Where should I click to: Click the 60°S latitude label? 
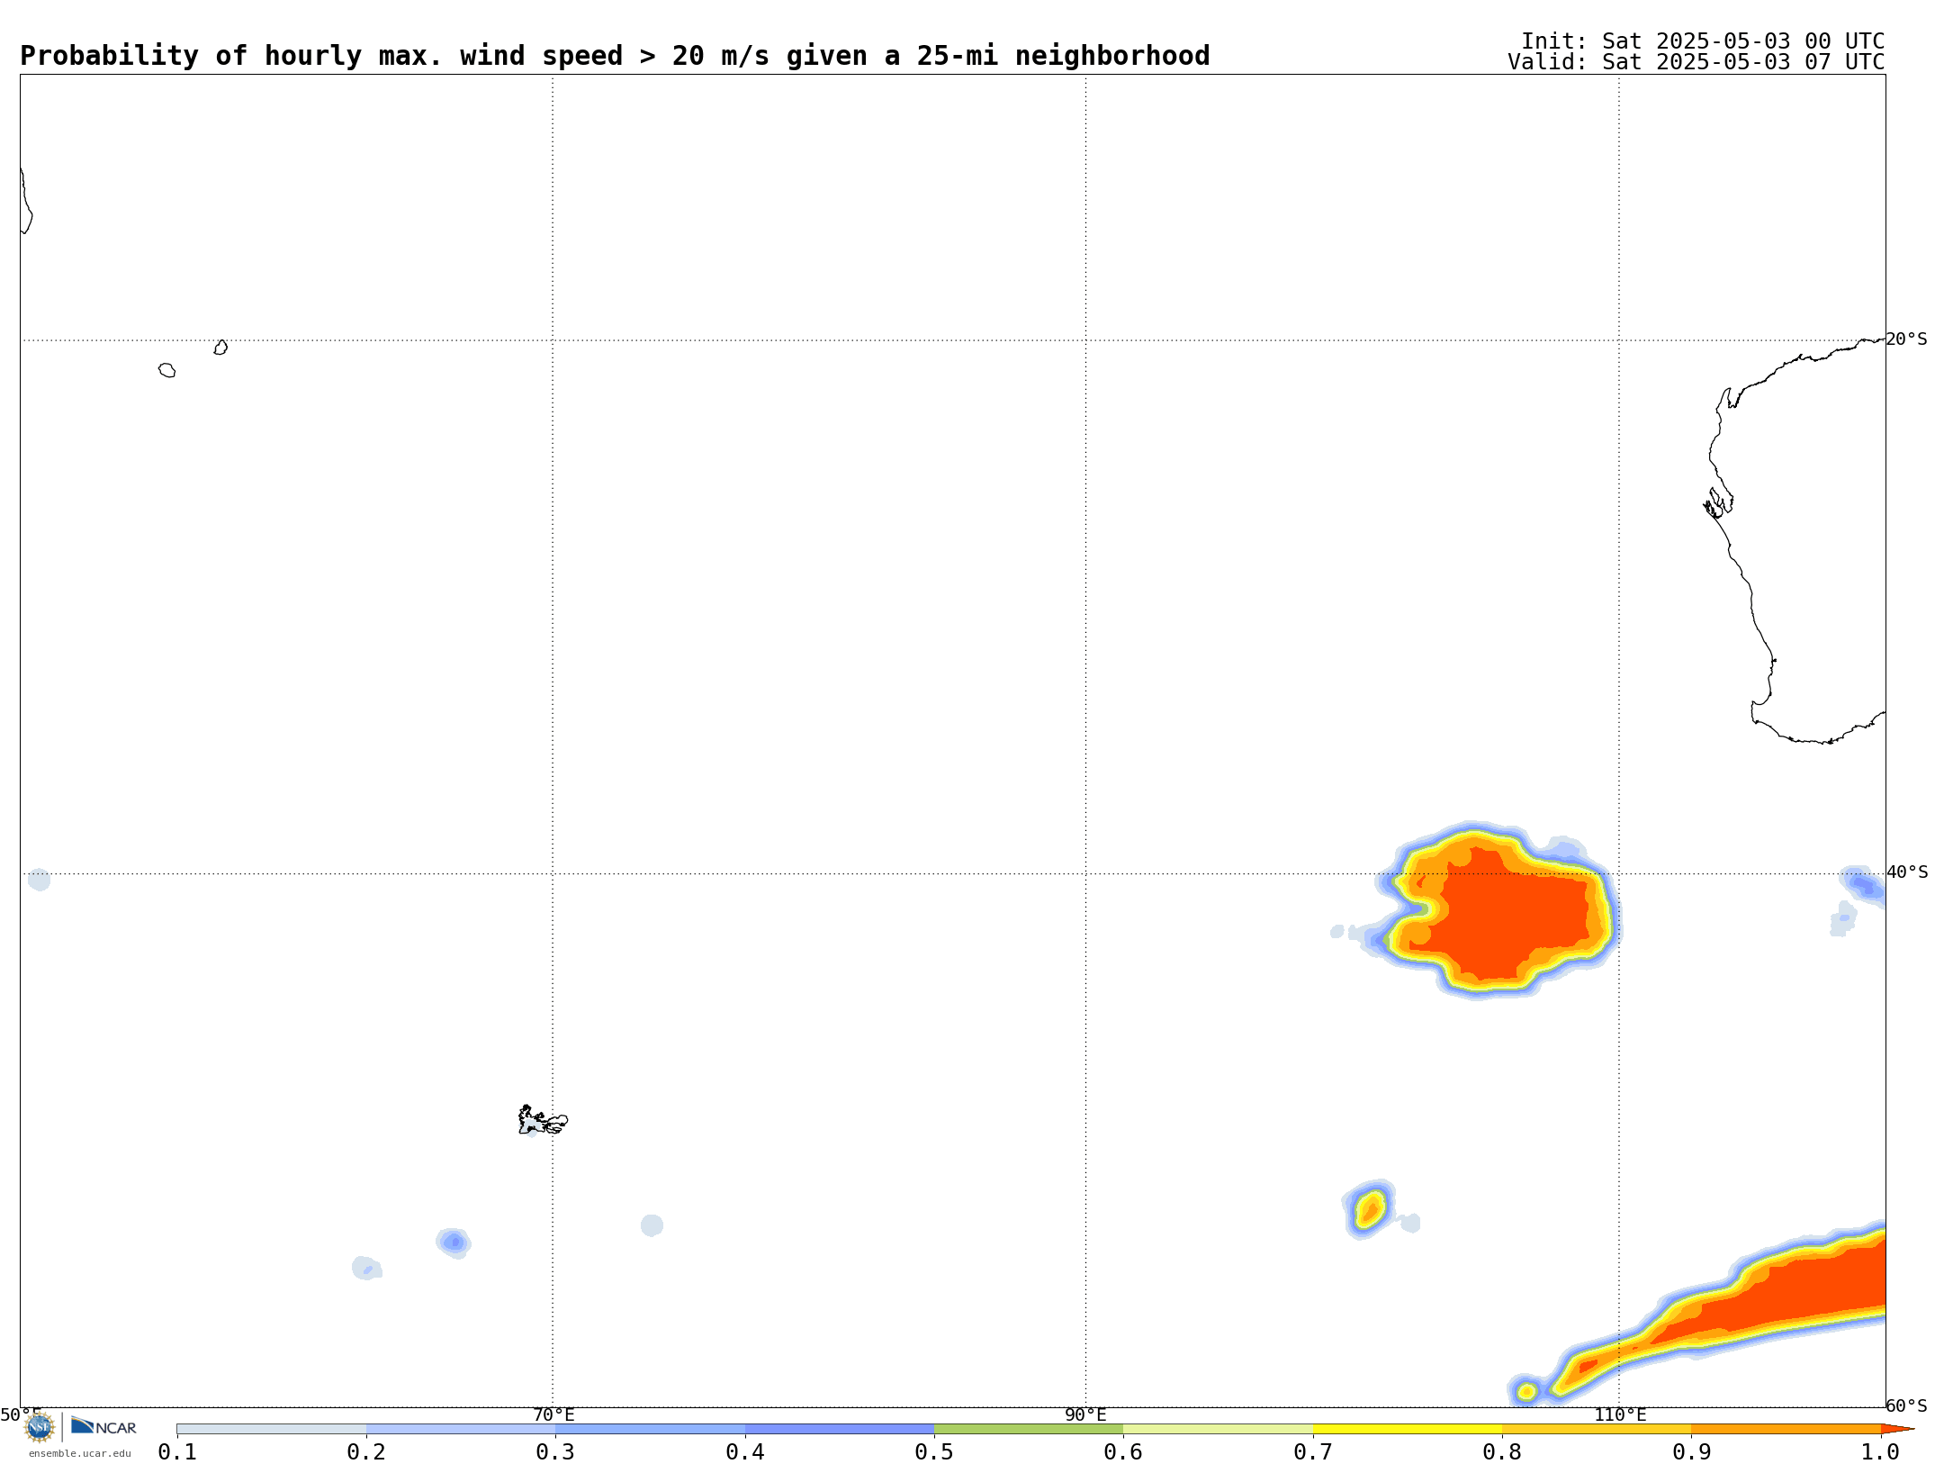[1907, 1405]
